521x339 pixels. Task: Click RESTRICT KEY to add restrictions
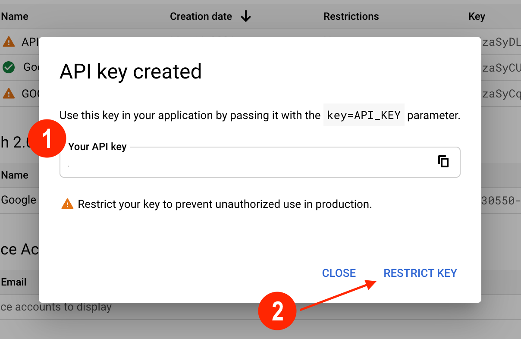coord(420,273)
